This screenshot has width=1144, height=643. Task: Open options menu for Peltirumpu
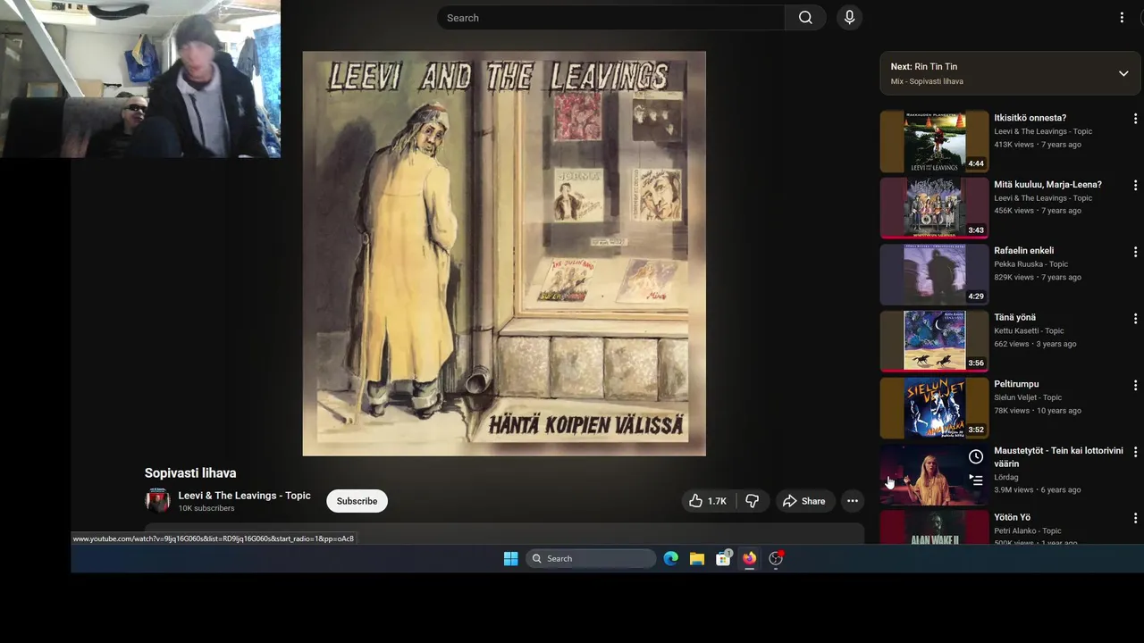pos(1135,385)
